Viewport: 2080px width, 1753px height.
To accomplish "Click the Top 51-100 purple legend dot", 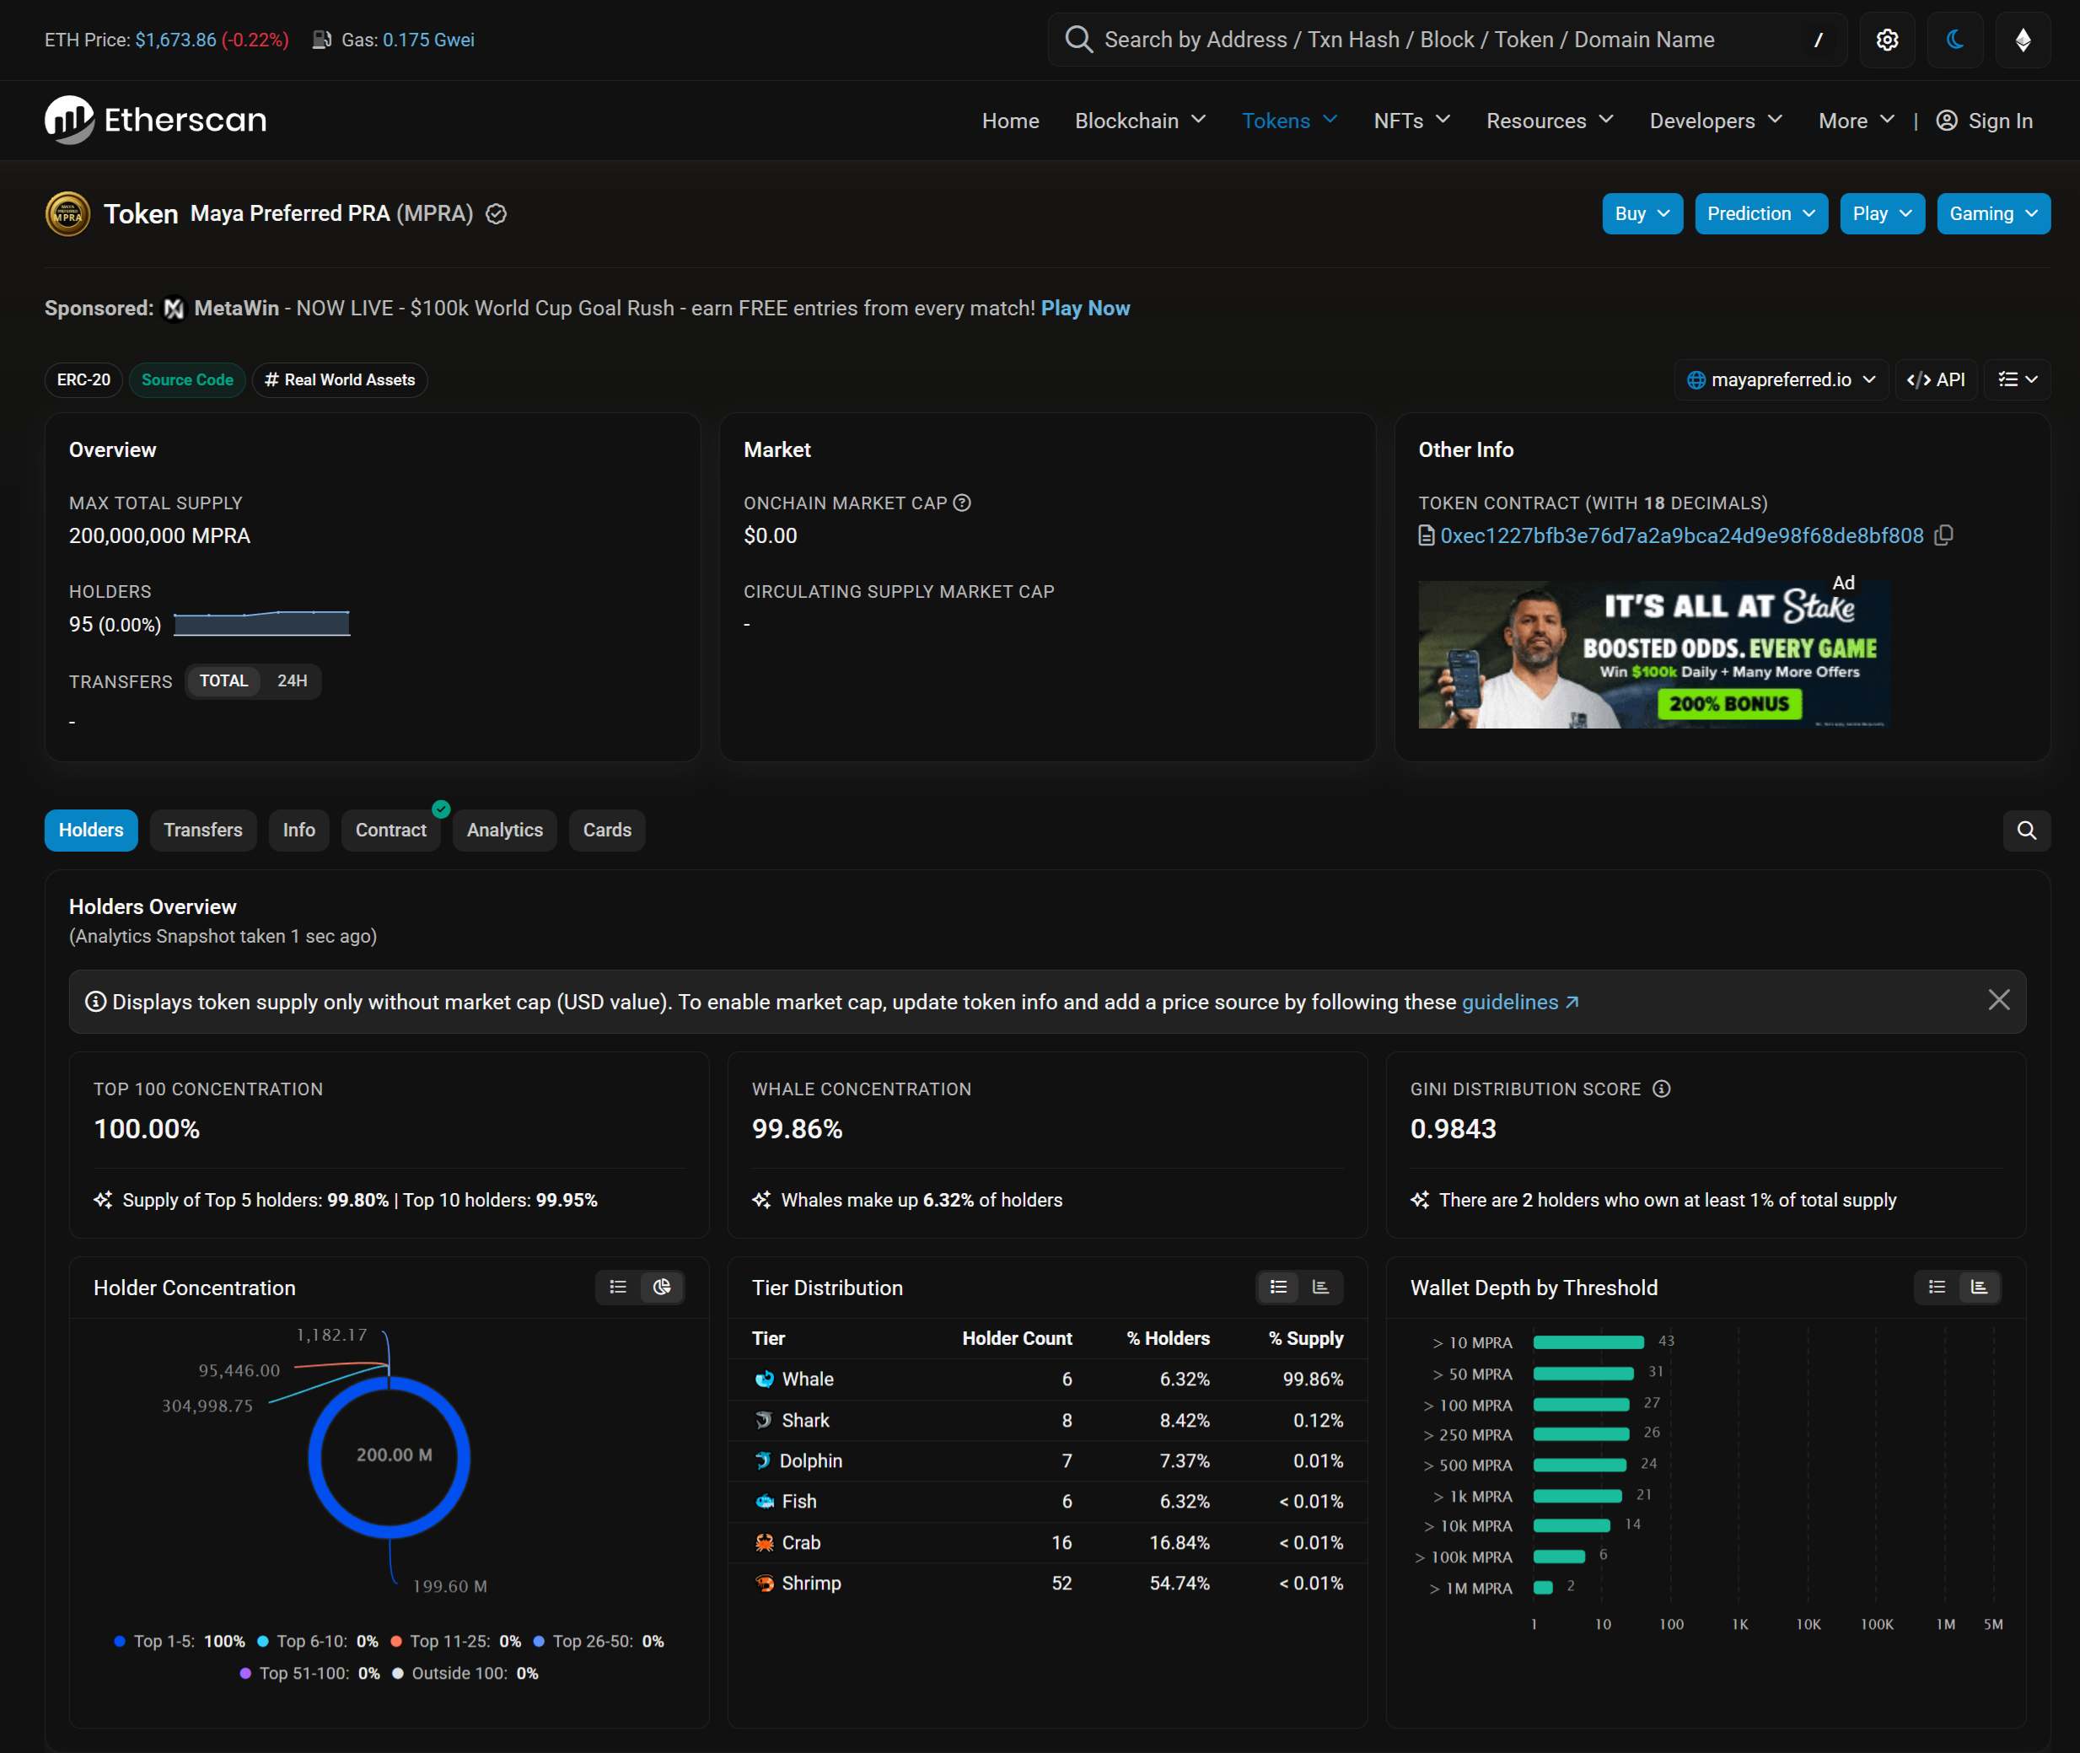I will tap(245, 1674).
